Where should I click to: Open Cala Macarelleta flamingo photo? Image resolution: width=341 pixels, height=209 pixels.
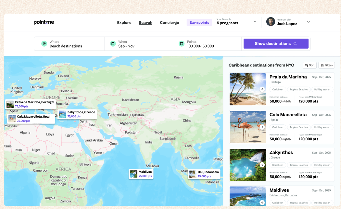pos(248,127)
